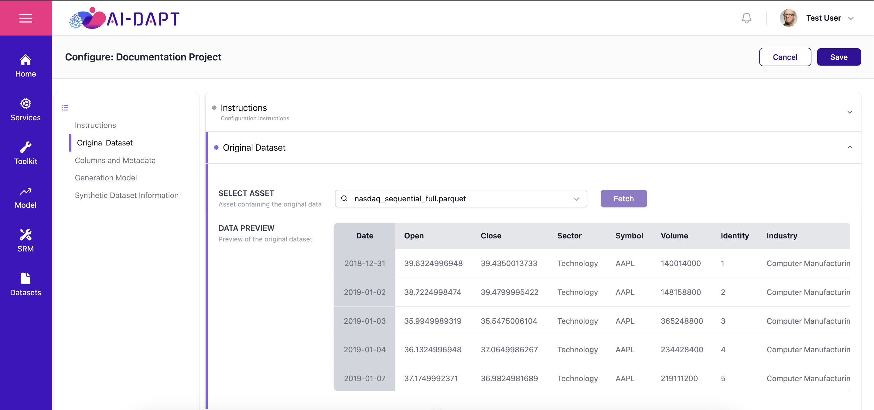Click the Date column header
Screen dimensions: 874x410
pyautogui.click(x=364, y=236)
